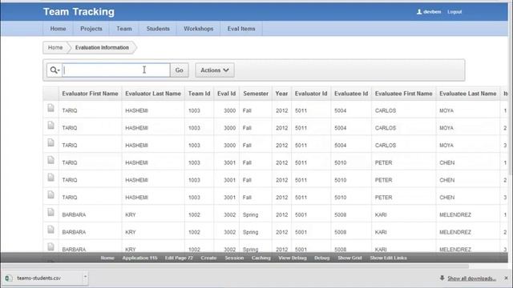Click the Team Id column header
This screenshot has width=513, height=288.
click(199, 94)
